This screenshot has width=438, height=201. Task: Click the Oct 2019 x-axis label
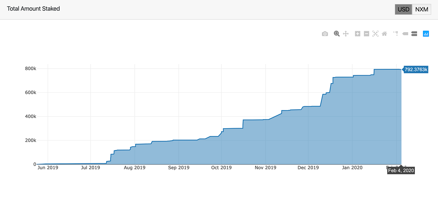click(221, 168)
